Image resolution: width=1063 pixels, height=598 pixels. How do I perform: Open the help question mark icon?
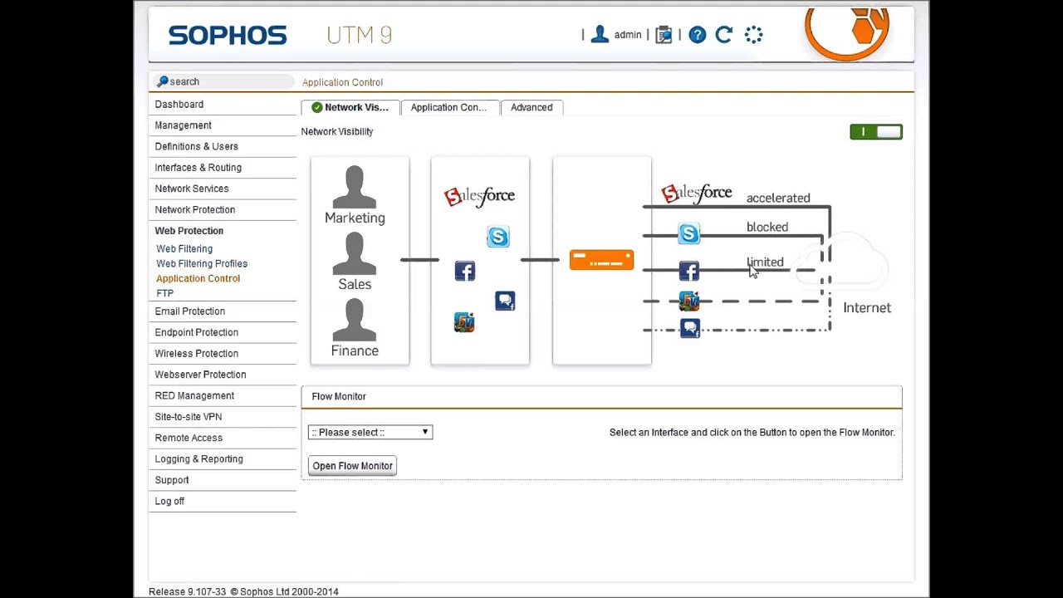coord(698,34)
